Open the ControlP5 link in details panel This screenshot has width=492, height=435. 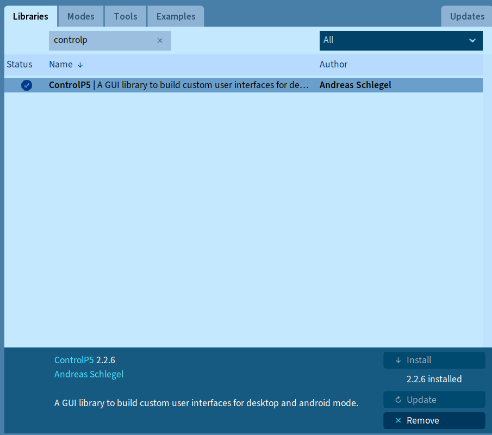point(74,360)
